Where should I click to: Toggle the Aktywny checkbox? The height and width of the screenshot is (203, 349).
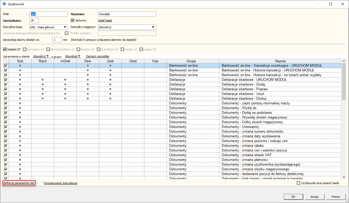[x=73, y=20]
